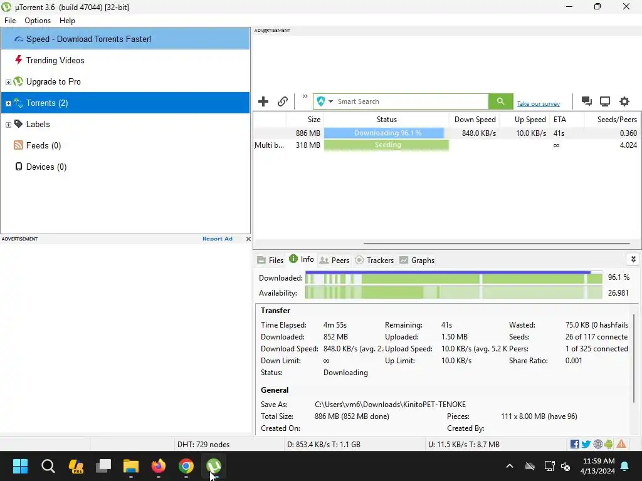Click the Twitter icon in status bar
The width and height of the screenshot is (642, 481).
[586, 444]
